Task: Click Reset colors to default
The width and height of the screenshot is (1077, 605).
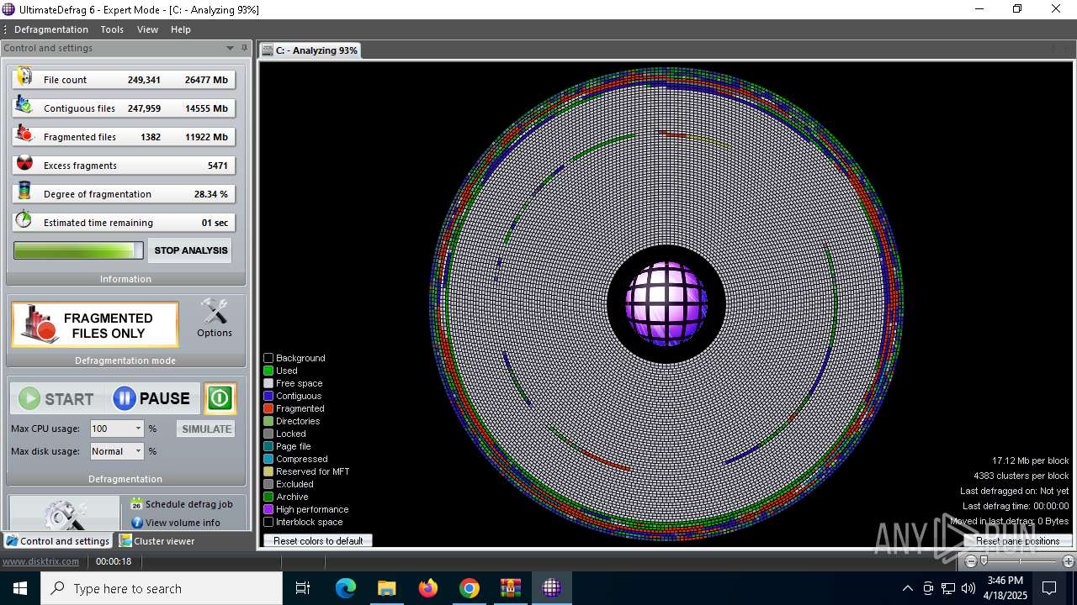Action: (318, 541)
